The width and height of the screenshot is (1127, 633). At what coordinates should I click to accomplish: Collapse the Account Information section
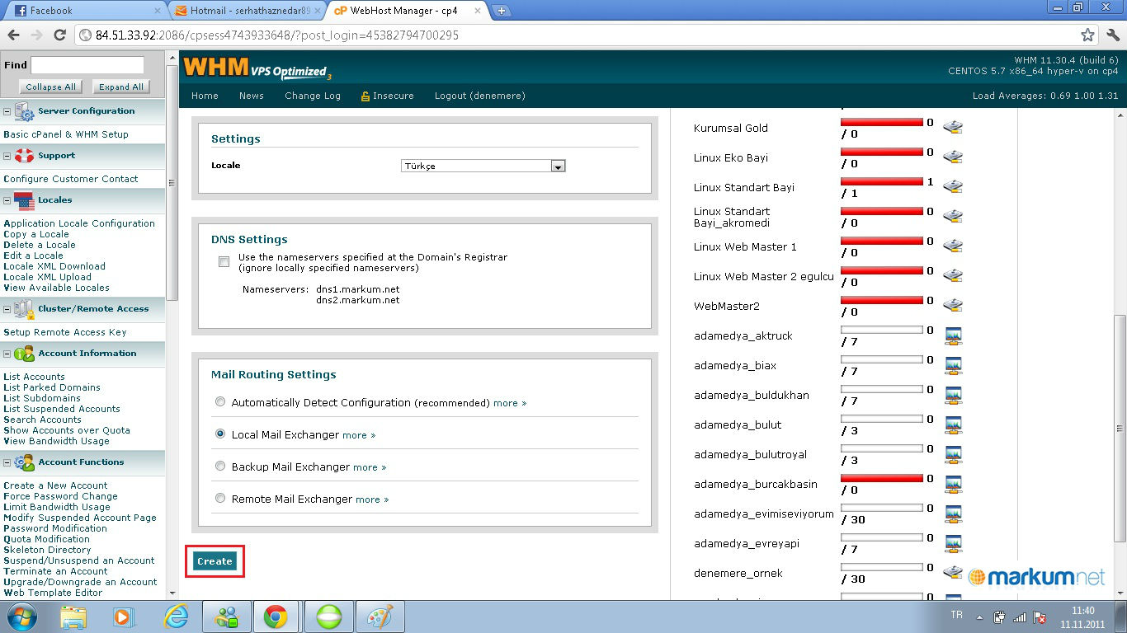point(7,354)
